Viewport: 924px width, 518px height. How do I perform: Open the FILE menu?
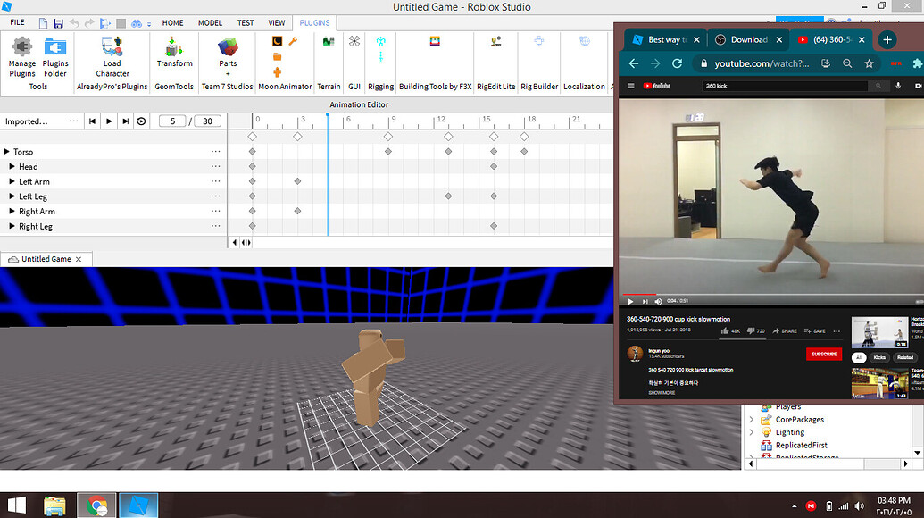point(17,22)
